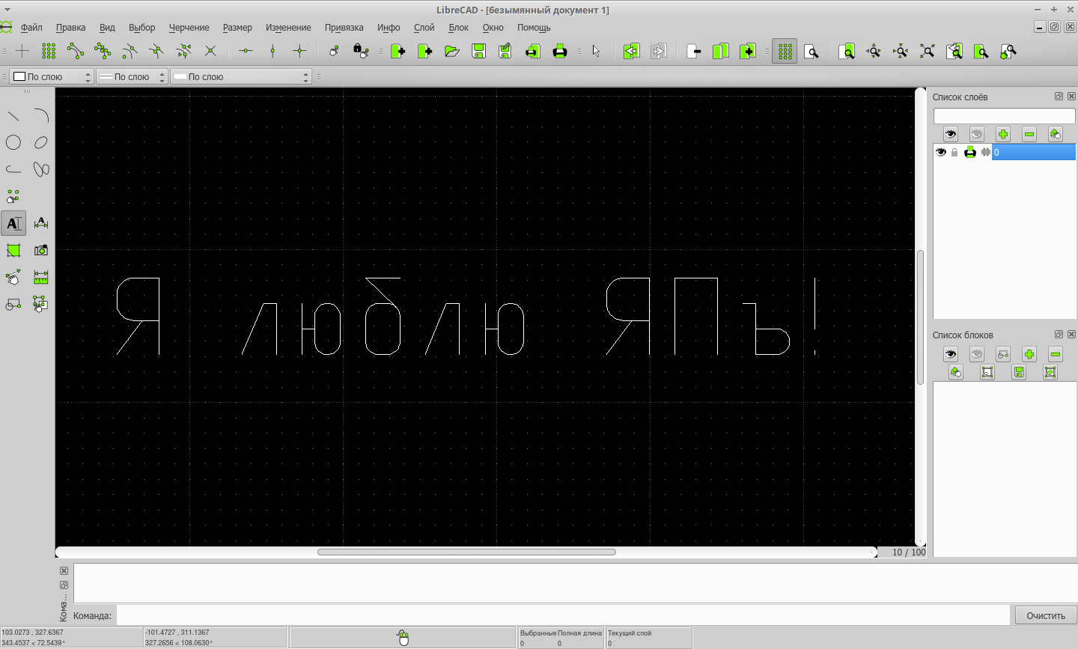Open the Черчение menu
This screenshot has height=649, width=1078.
189,28
